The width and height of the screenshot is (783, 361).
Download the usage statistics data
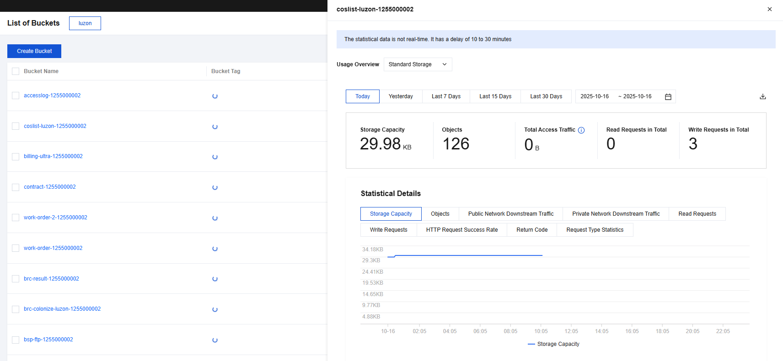pyautogui.click(x=762, y=96)
